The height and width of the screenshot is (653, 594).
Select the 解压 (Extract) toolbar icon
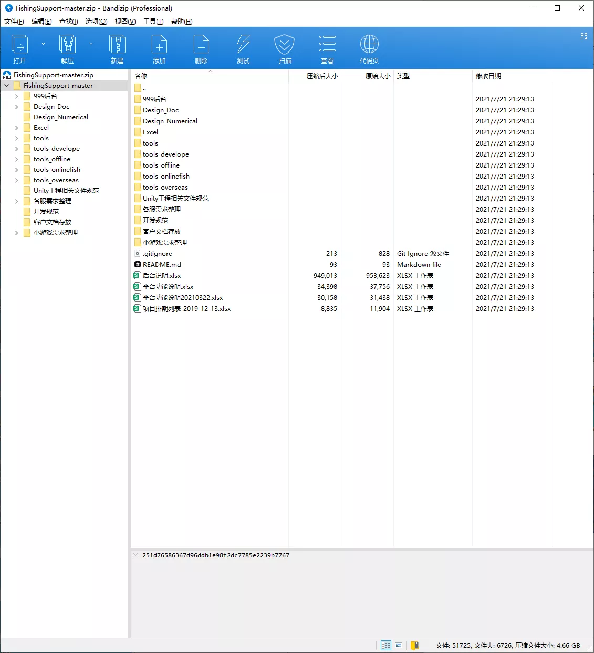point(67,47)
